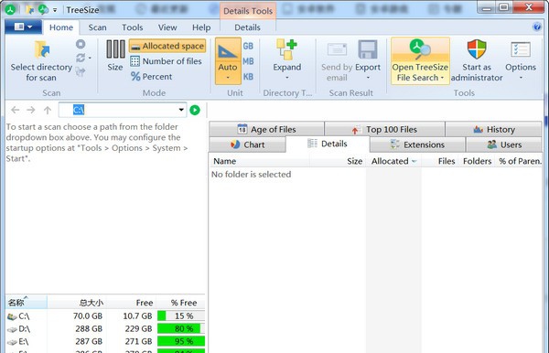This screenshot has width=549, height=353.
Task: Click TreeSize app icon in title bar
Action: [10, 10]
